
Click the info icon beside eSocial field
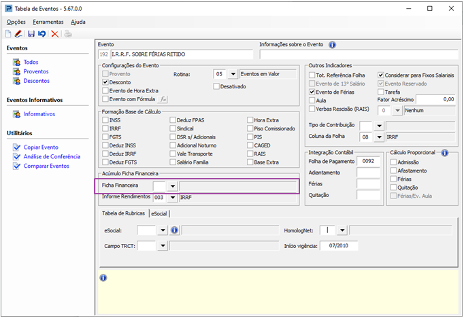point(174,230)
